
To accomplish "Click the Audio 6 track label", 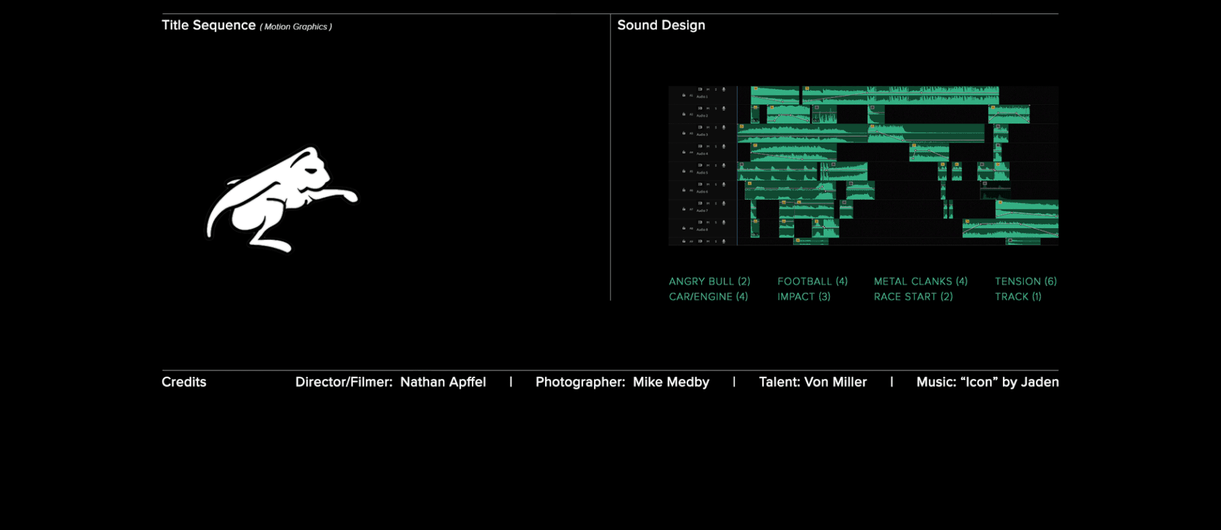I will (x=702, y=192).
